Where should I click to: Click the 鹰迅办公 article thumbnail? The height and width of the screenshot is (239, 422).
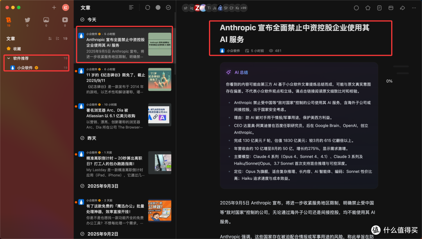click(x=159, y=211)
